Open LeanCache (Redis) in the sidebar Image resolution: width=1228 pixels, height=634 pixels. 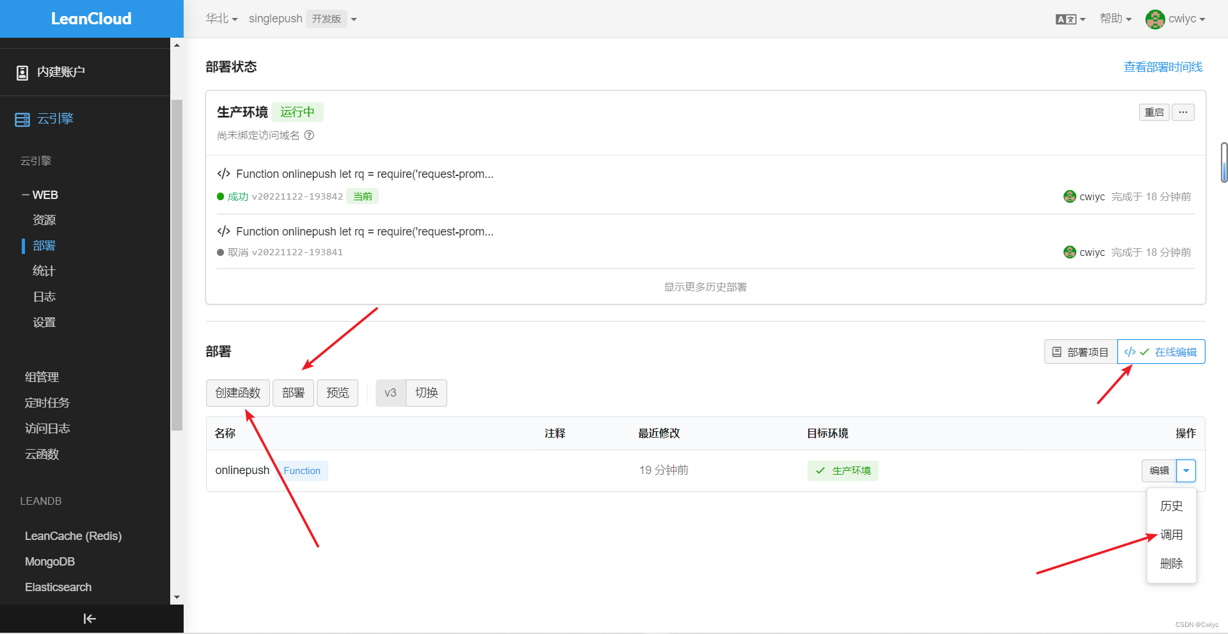pyautogui.click(x=73, y=536)
